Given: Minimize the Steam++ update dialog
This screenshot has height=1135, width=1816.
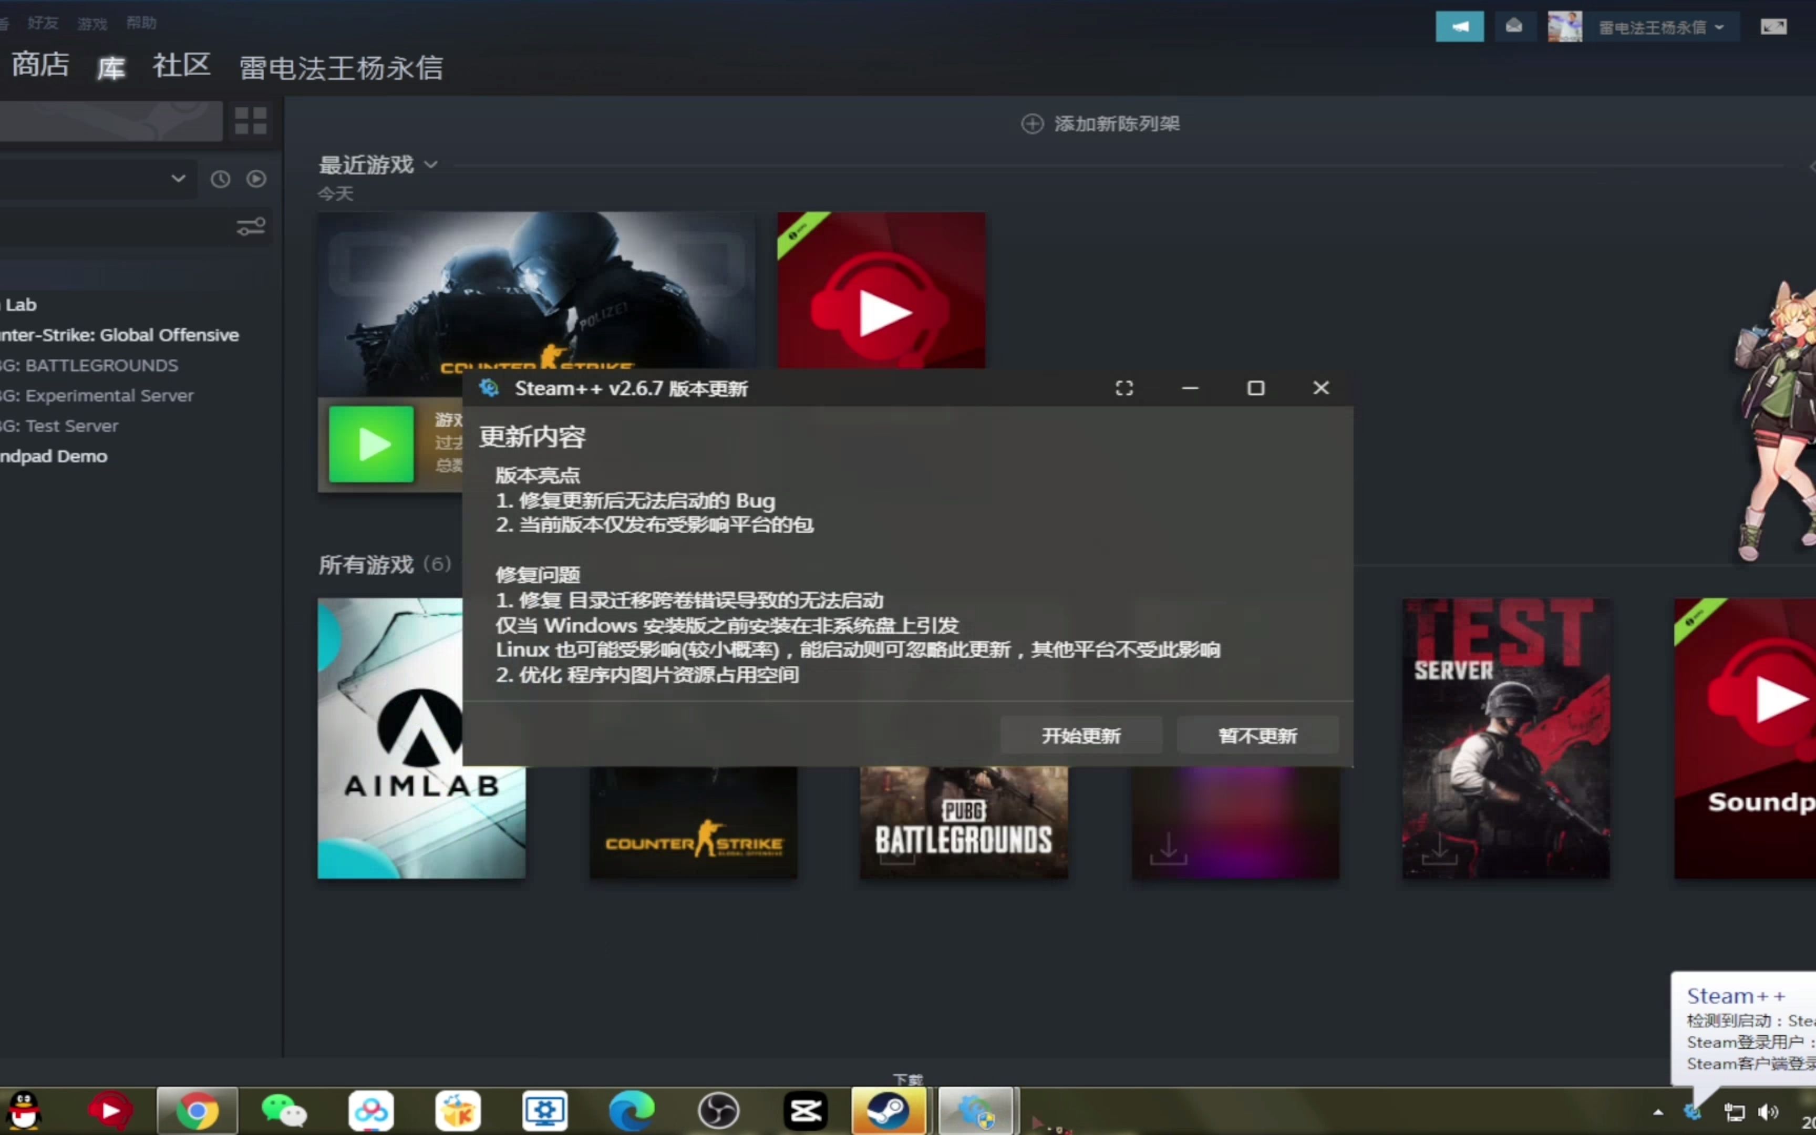Looking at the screenshot, I should click(x=1190, y=388).
